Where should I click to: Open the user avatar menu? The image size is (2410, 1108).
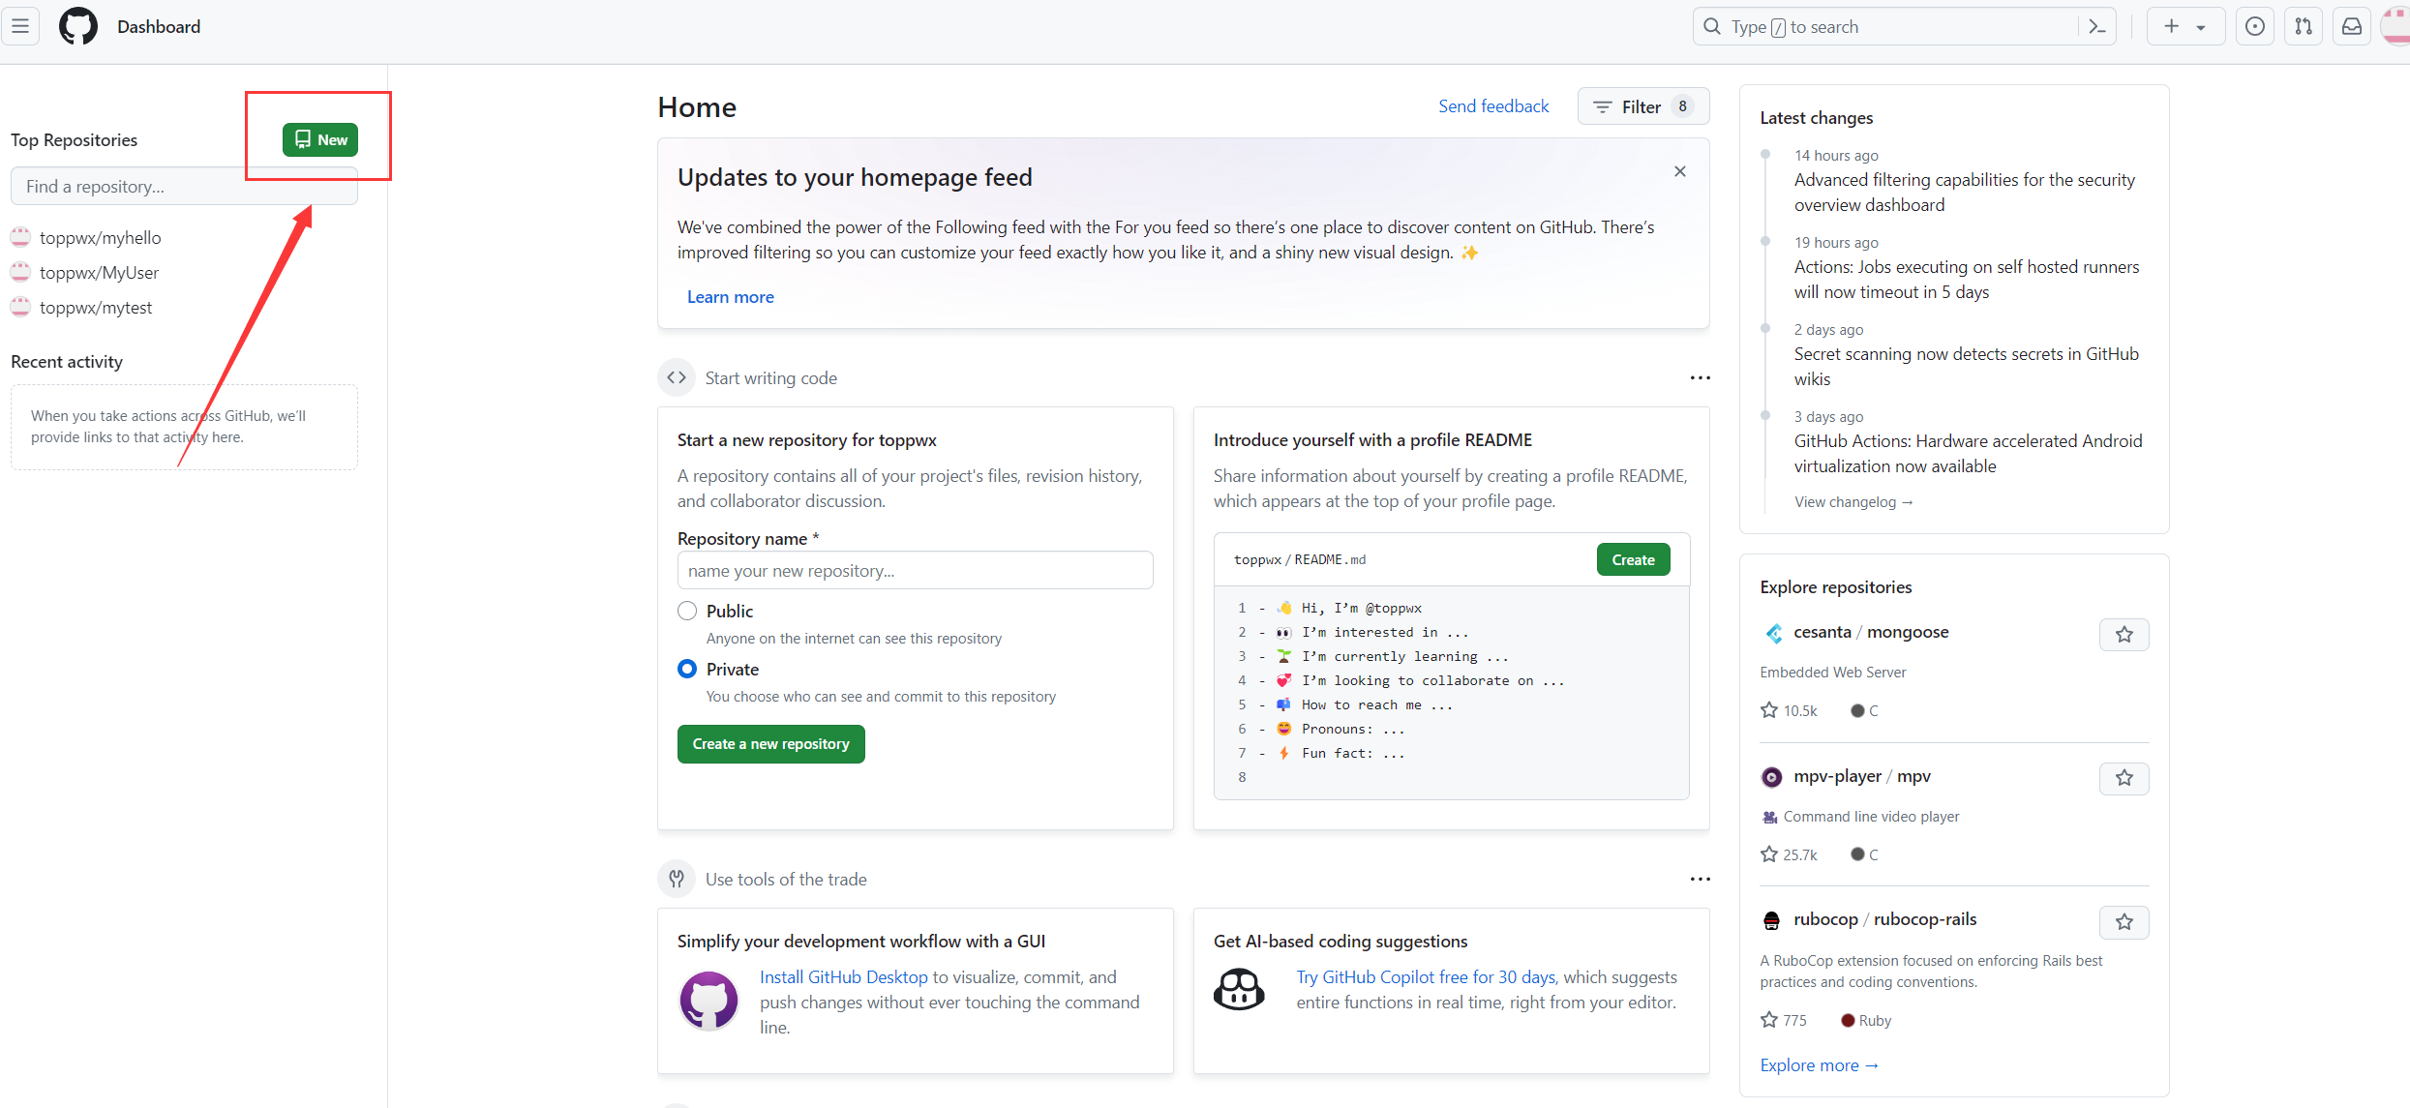[2396, 26]
